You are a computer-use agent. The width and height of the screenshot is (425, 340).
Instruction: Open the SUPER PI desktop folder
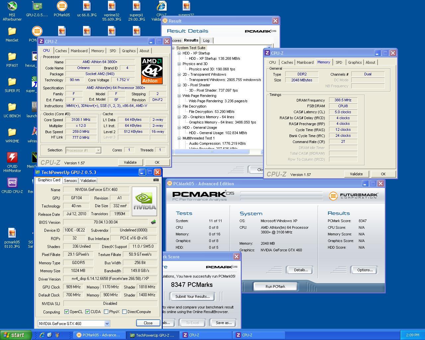pos(12,85)
